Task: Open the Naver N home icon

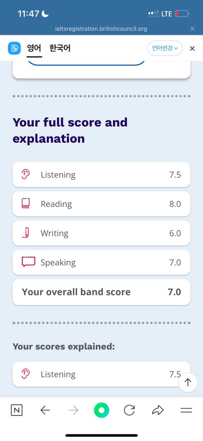Action: (17, 411)
